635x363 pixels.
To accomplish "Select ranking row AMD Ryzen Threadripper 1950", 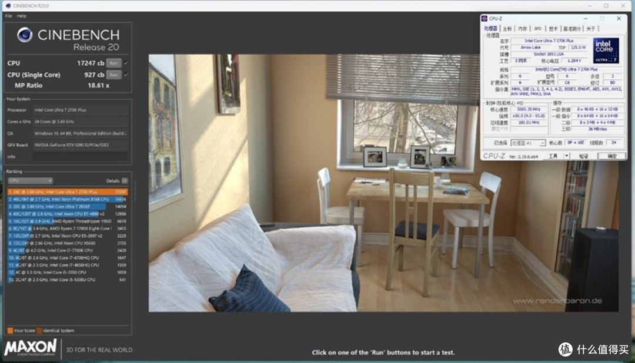I will [67, 221].
